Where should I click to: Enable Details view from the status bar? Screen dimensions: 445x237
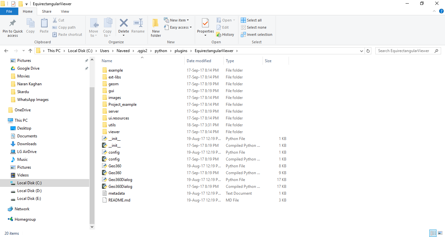coord(433,233)
